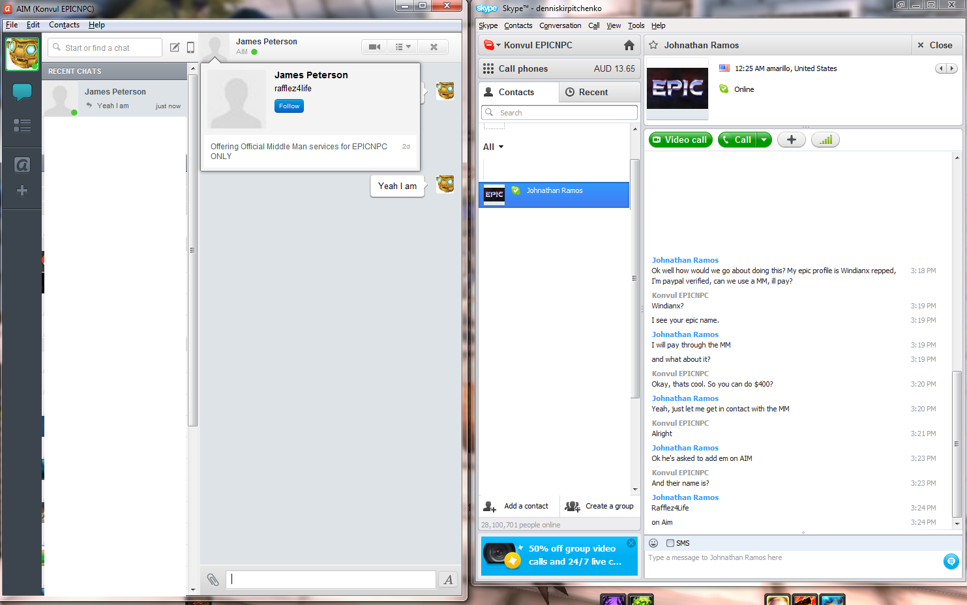Click the Follow button for James Peterson
The width and height of the screenshot is (967, 605).
coord(289,106)
